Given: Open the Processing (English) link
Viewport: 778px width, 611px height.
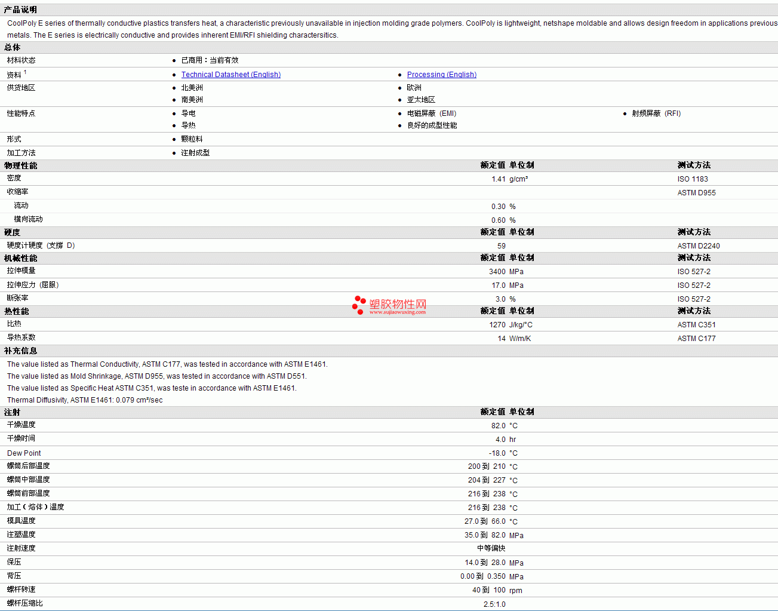Looking at the screenshot, I should [441, 75].
